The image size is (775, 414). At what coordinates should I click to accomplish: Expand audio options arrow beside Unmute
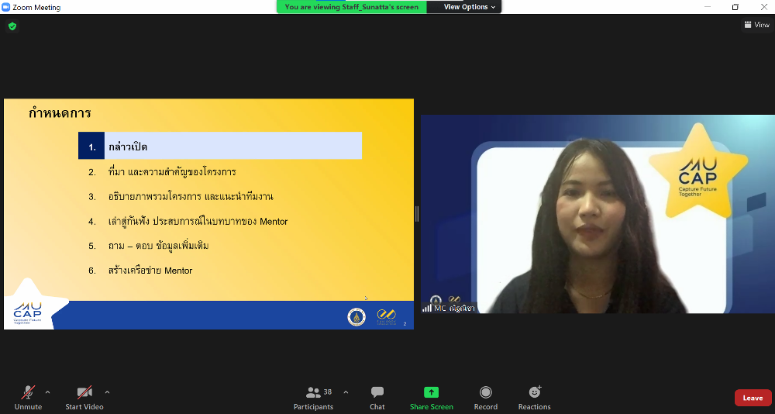pyautogui.click(x=47, y=392)
